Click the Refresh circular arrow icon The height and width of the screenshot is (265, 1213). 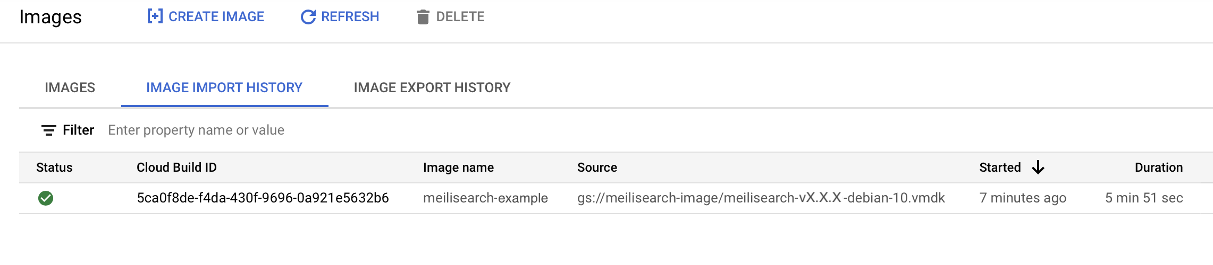(x=308, y=17)
